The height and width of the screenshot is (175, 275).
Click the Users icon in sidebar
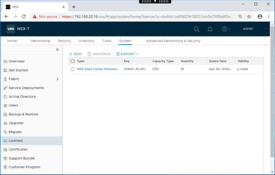(5, 105)
